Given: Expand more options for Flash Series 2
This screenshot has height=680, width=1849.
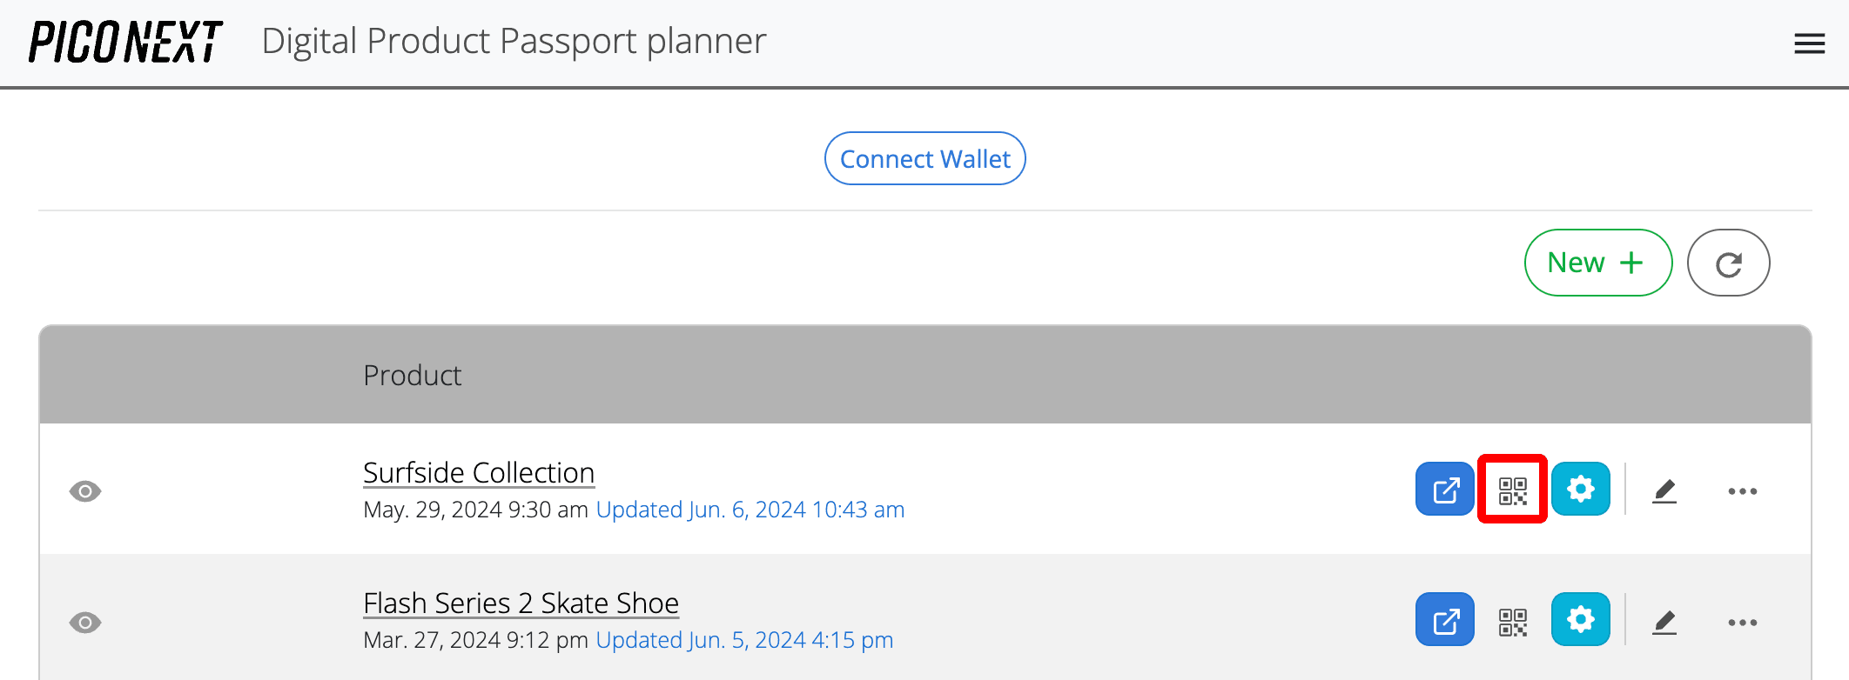Looking at the screenshot, I should (1742, 622).
